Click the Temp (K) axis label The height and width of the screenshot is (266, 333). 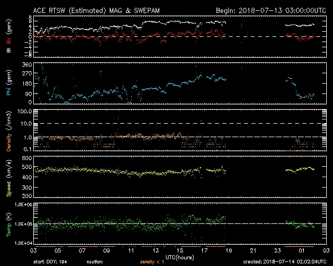[x=8, y=223]
